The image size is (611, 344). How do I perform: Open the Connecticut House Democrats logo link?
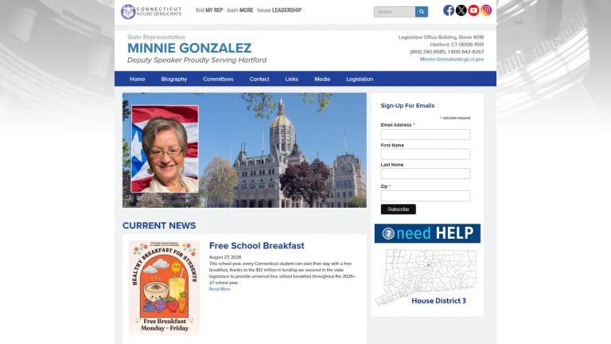[x=151, y=11]
